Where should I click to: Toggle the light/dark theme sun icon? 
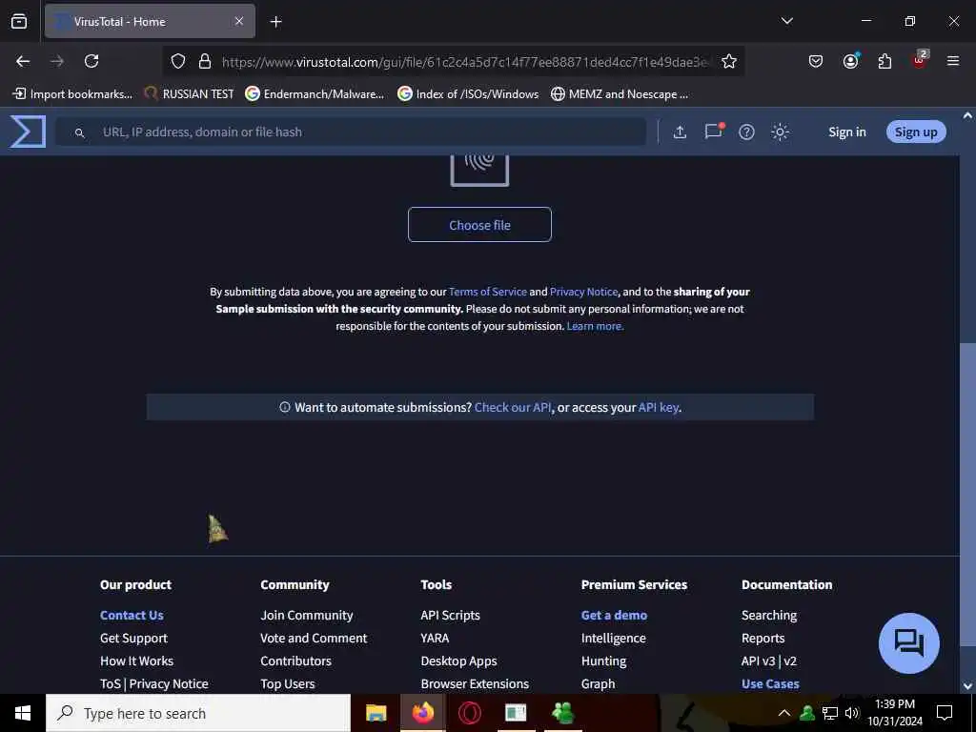(780, 132)
